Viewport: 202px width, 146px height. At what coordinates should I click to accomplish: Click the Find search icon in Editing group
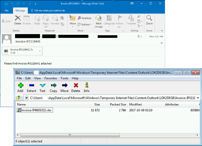(139, 16)
